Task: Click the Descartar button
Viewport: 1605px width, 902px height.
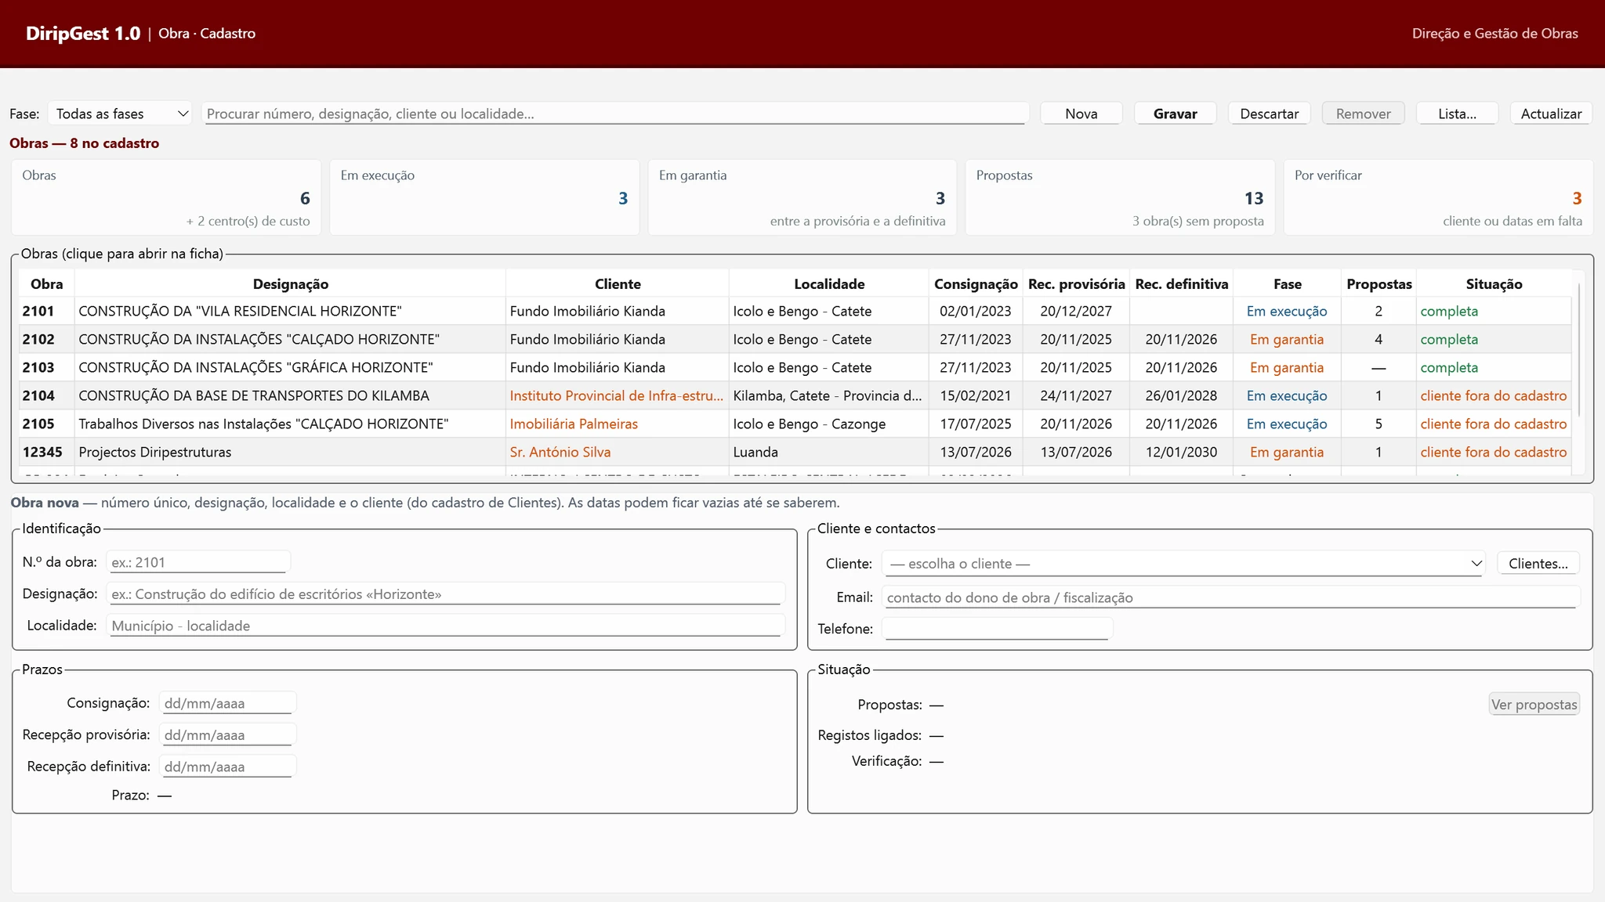Action: (1270, 114)
